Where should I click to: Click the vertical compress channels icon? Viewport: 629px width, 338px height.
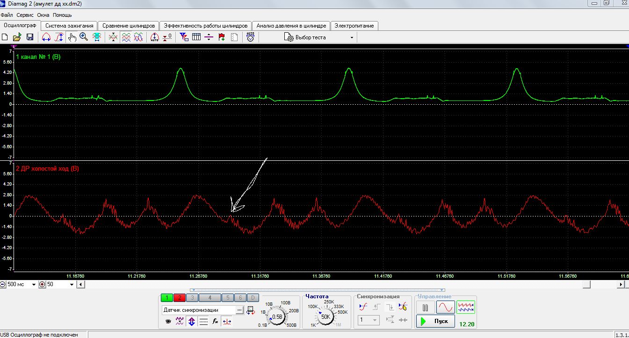coord(113,37)
